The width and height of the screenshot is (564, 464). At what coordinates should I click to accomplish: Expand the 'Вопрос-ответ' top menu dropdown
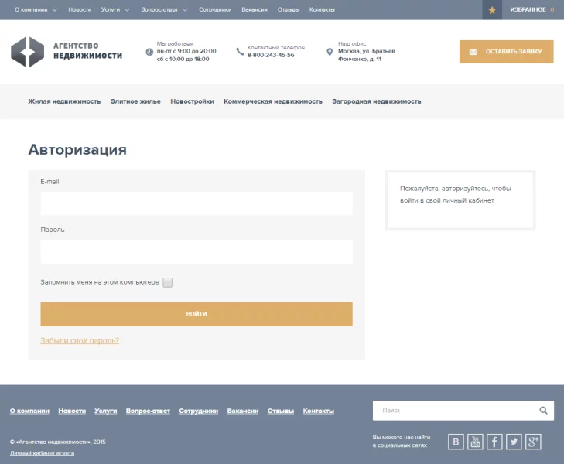(164, 10)
